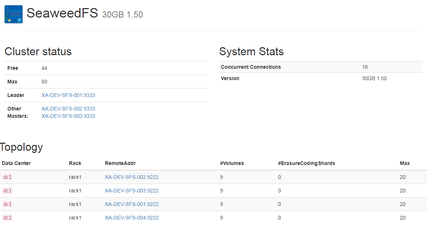The image size is (427, 229).
Task: Click the #Volumes column header
Action: point(232,163)
